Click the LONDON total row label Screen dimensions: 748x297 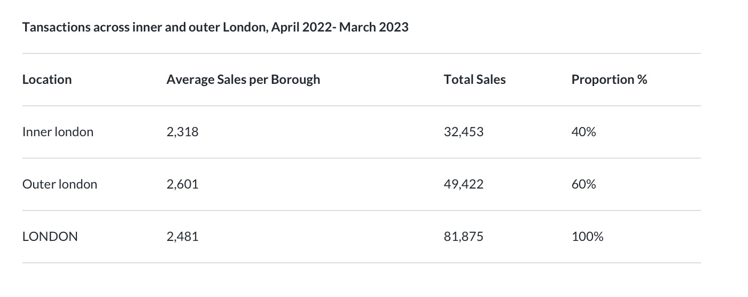50,237
